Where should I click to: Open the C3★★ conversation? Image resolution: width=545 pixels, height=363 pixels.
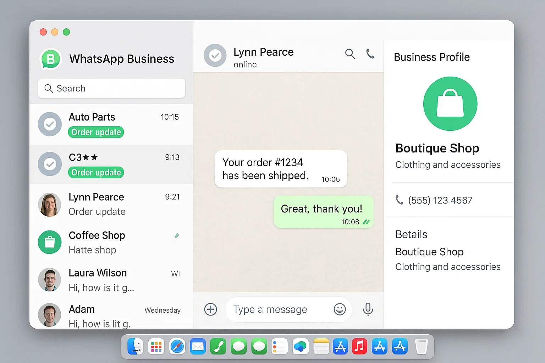[x=111, y=164]
